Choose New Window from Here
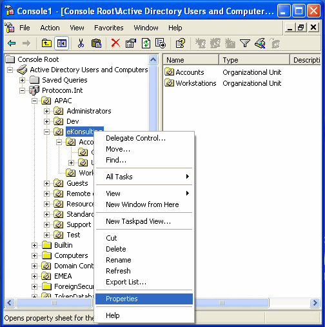Image resolution: width=325 pixels, height=327 pixels. click(144, 204)
